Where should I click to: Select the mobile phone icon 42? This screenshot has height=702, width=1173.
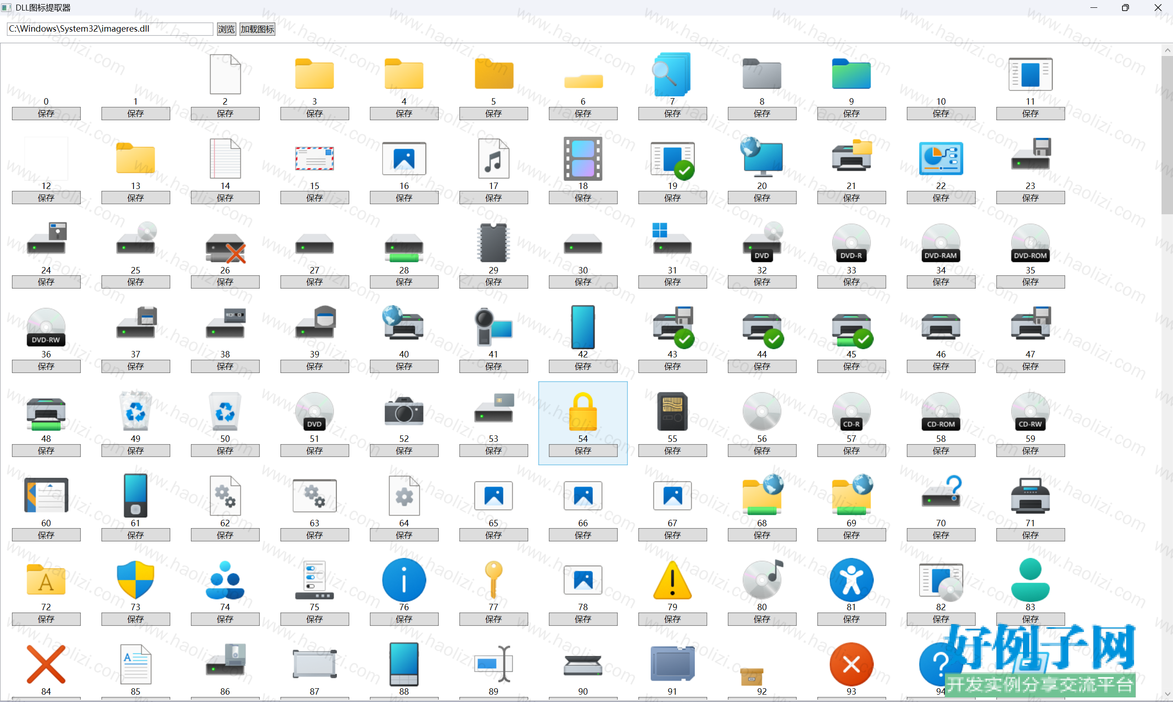pyautogui.click(x=583, y=327)
